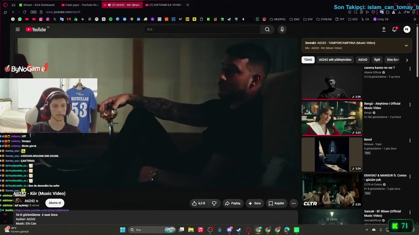Select the Ati242 filter chip
The image size is (419, 235).
click(363, 60)
